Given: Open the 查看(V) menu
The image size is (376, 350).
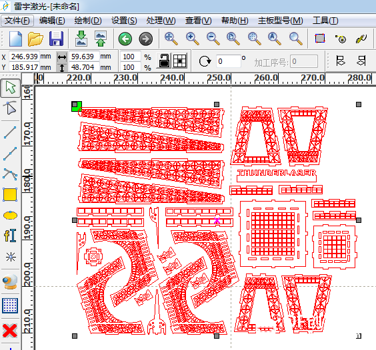Looking at the screenshot, I should [x=198, y=21].
